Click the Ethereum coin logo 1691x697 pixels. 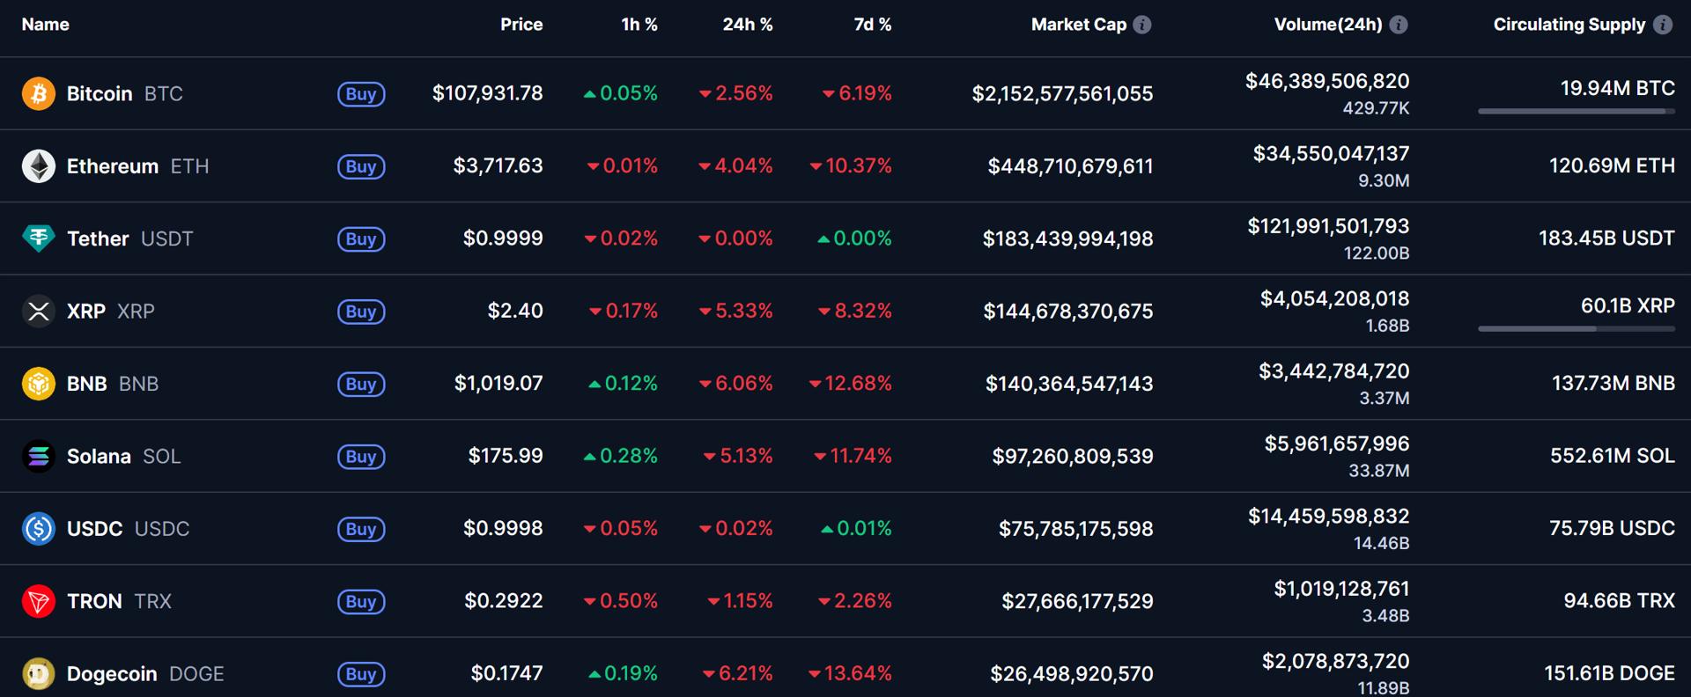click(x=38, y=165)
